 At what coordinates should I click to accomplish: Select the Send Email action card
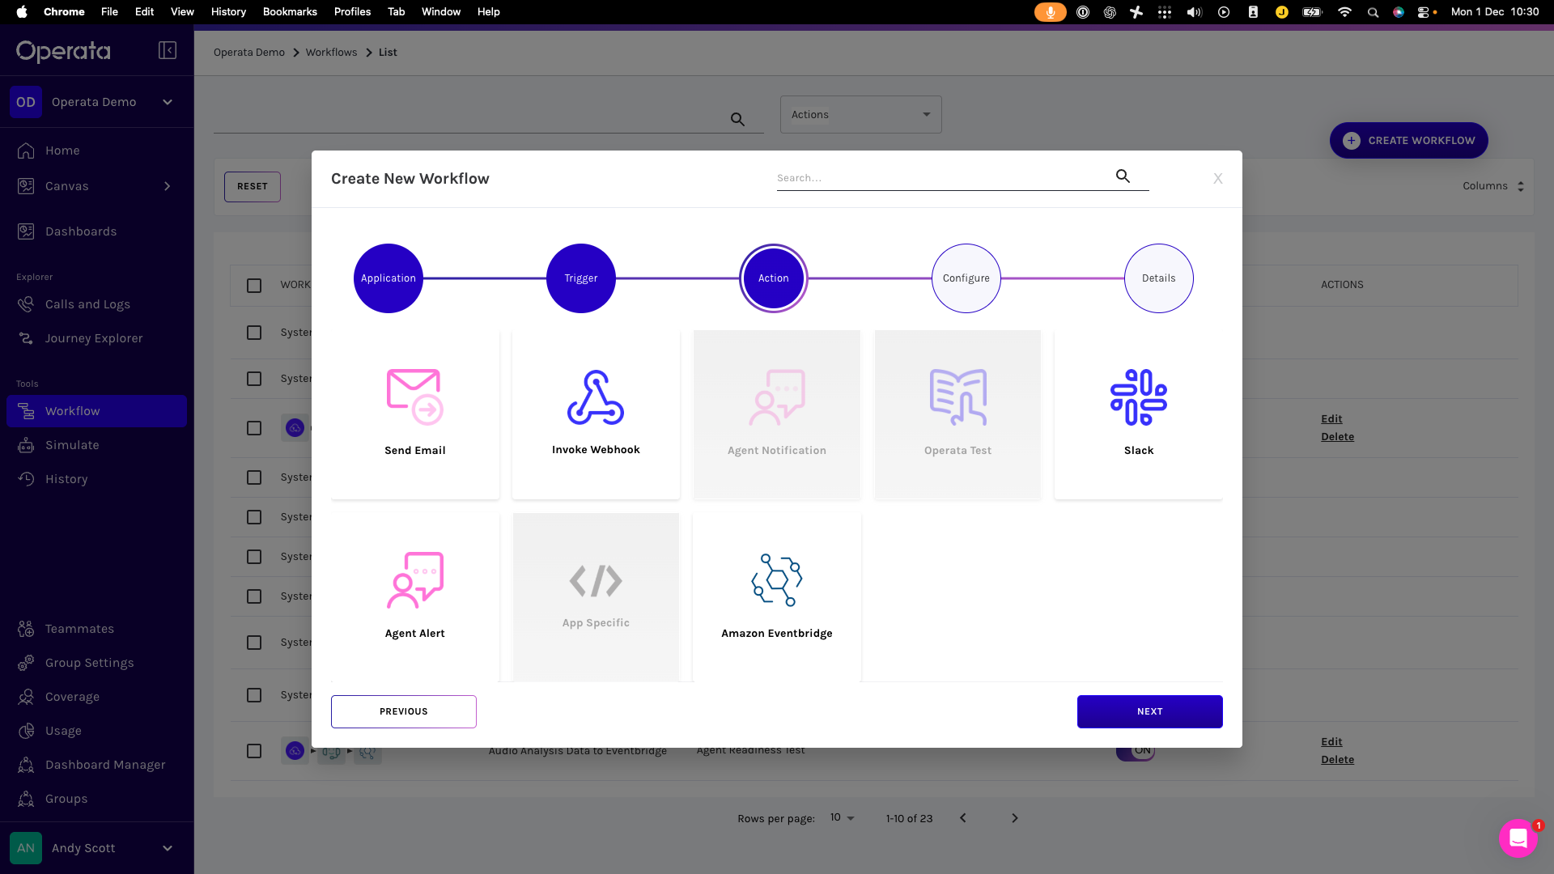click(415, 414)
